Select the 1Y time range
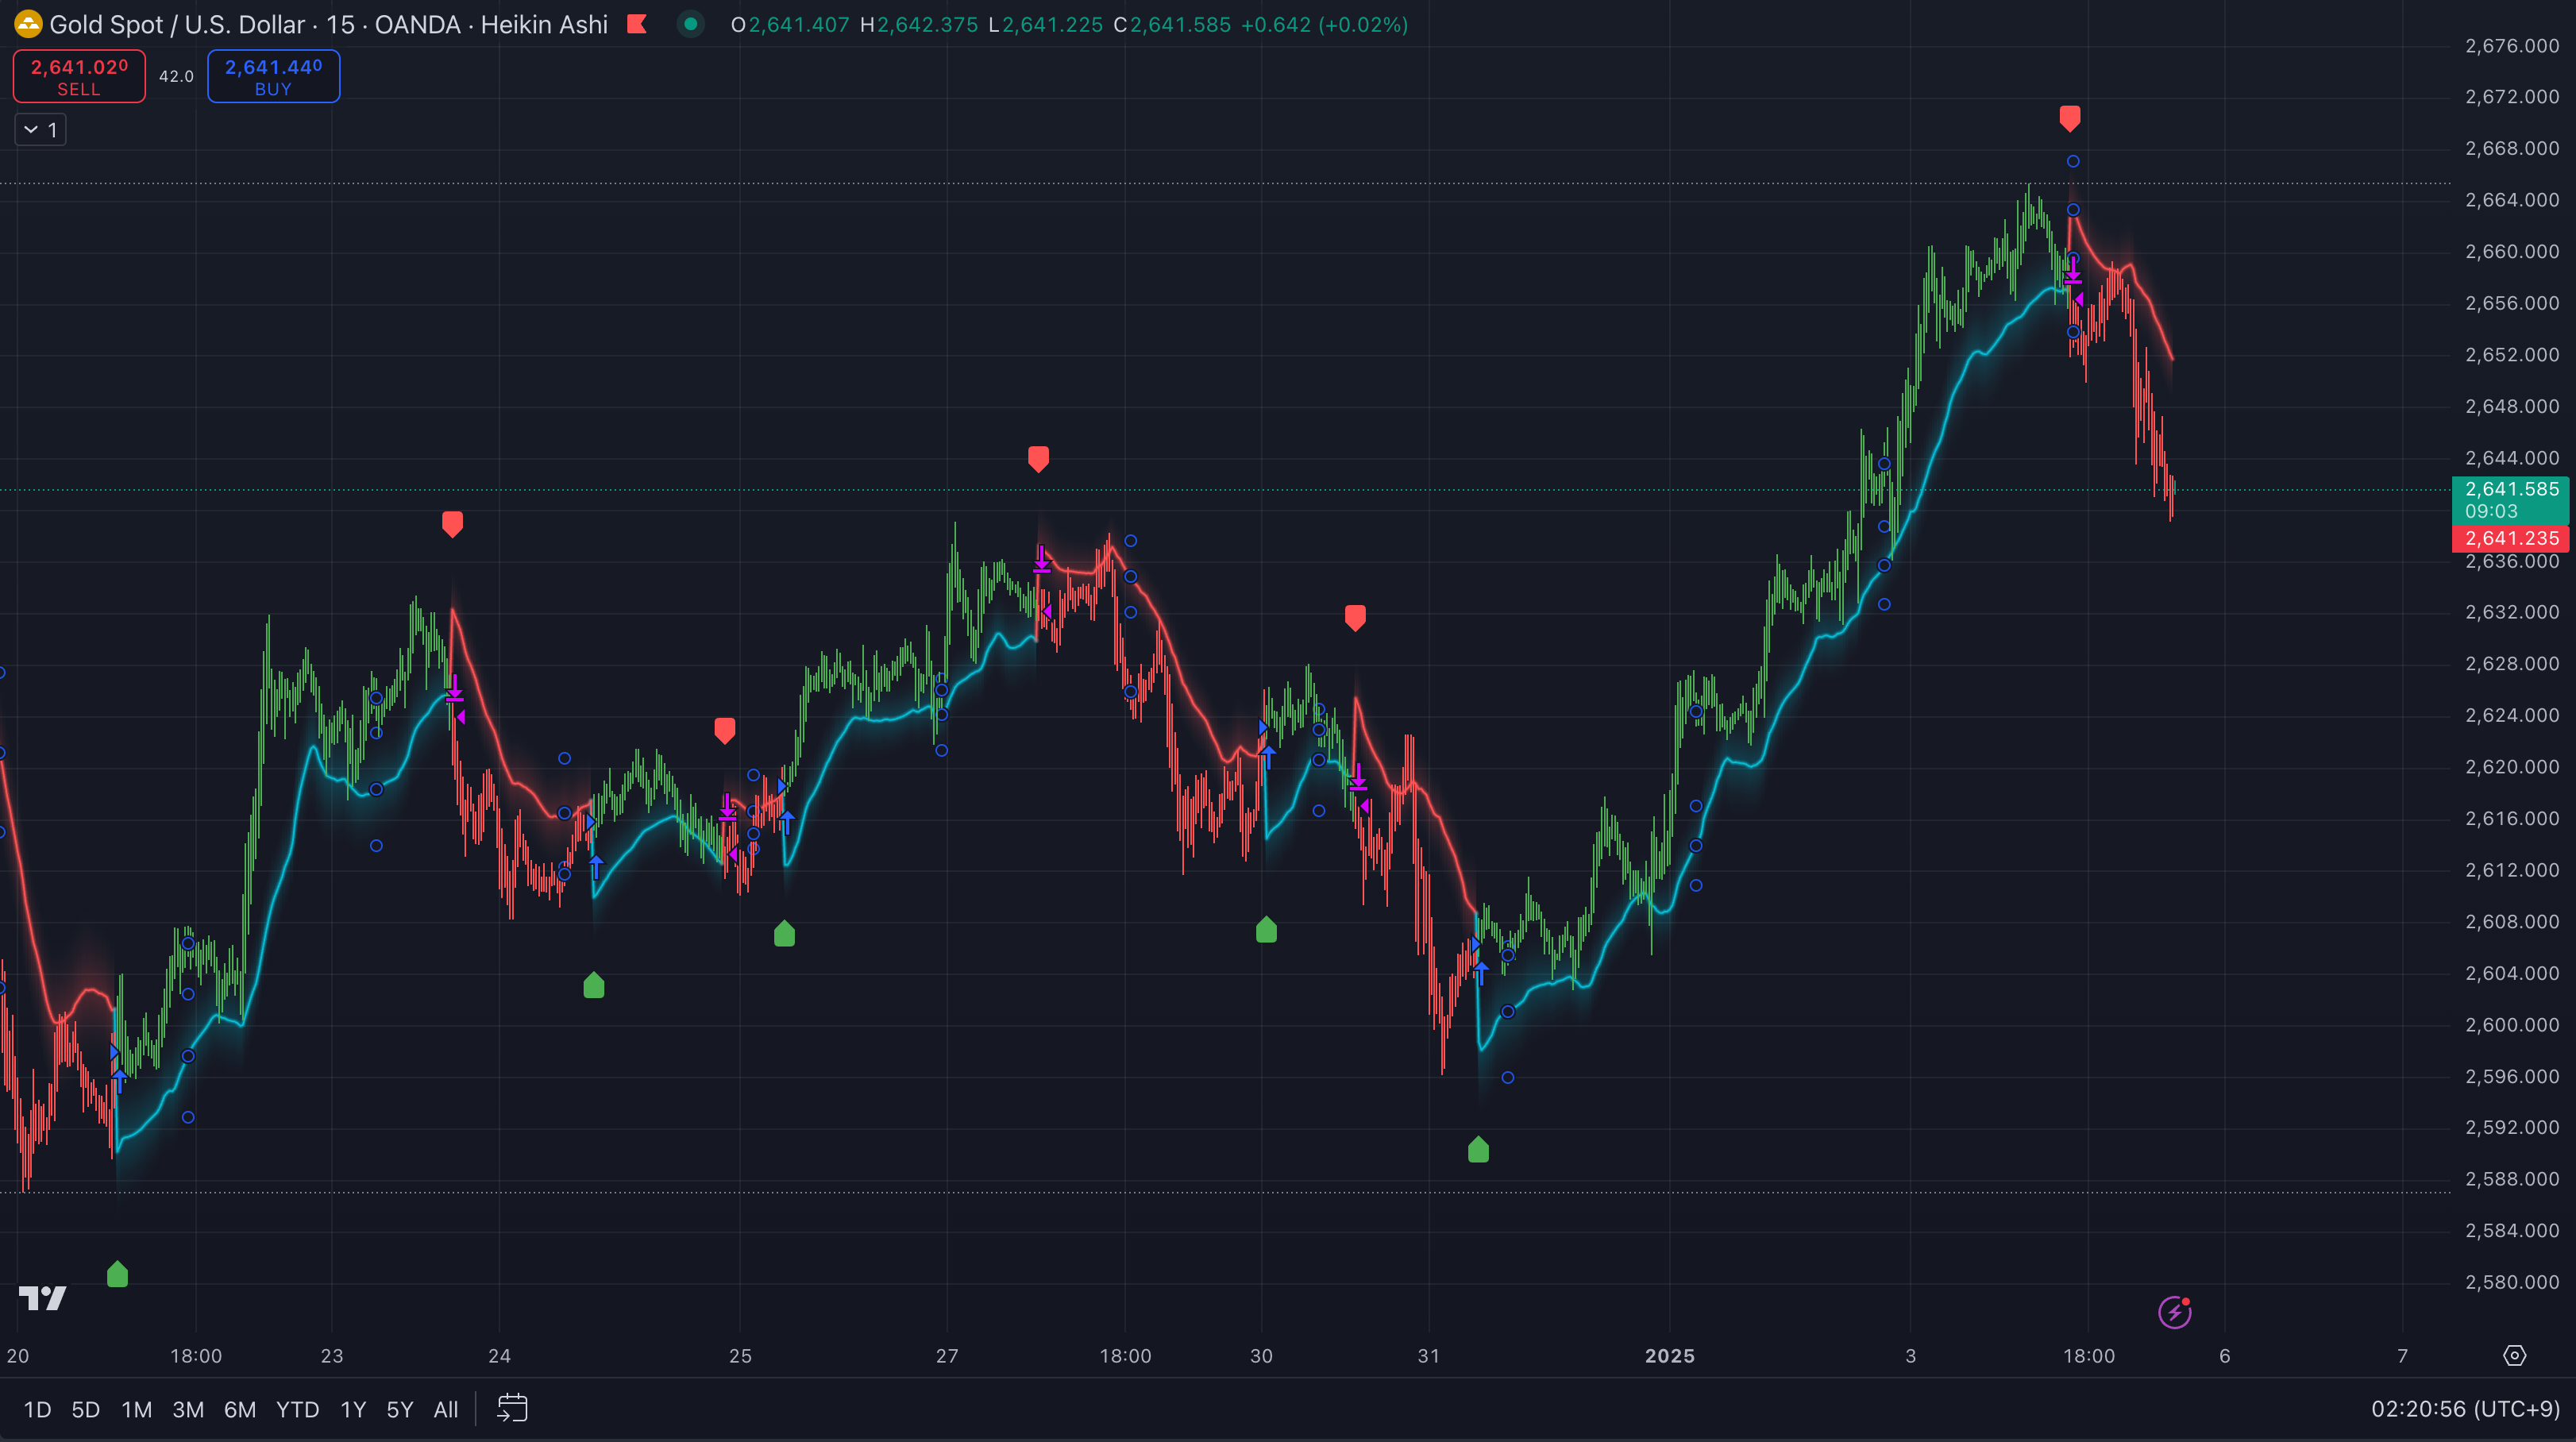Screen dimensions: 2576x1442 pyautogui.click(x=353, y=1409)
